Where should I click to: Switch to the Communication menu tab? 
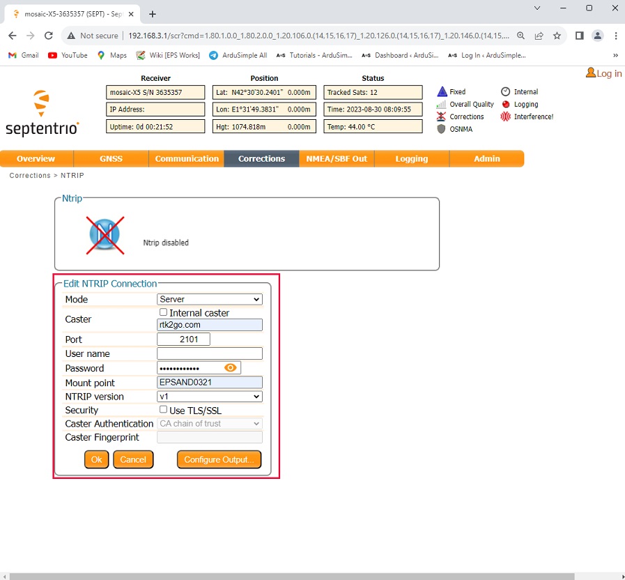tap(187, 159)
